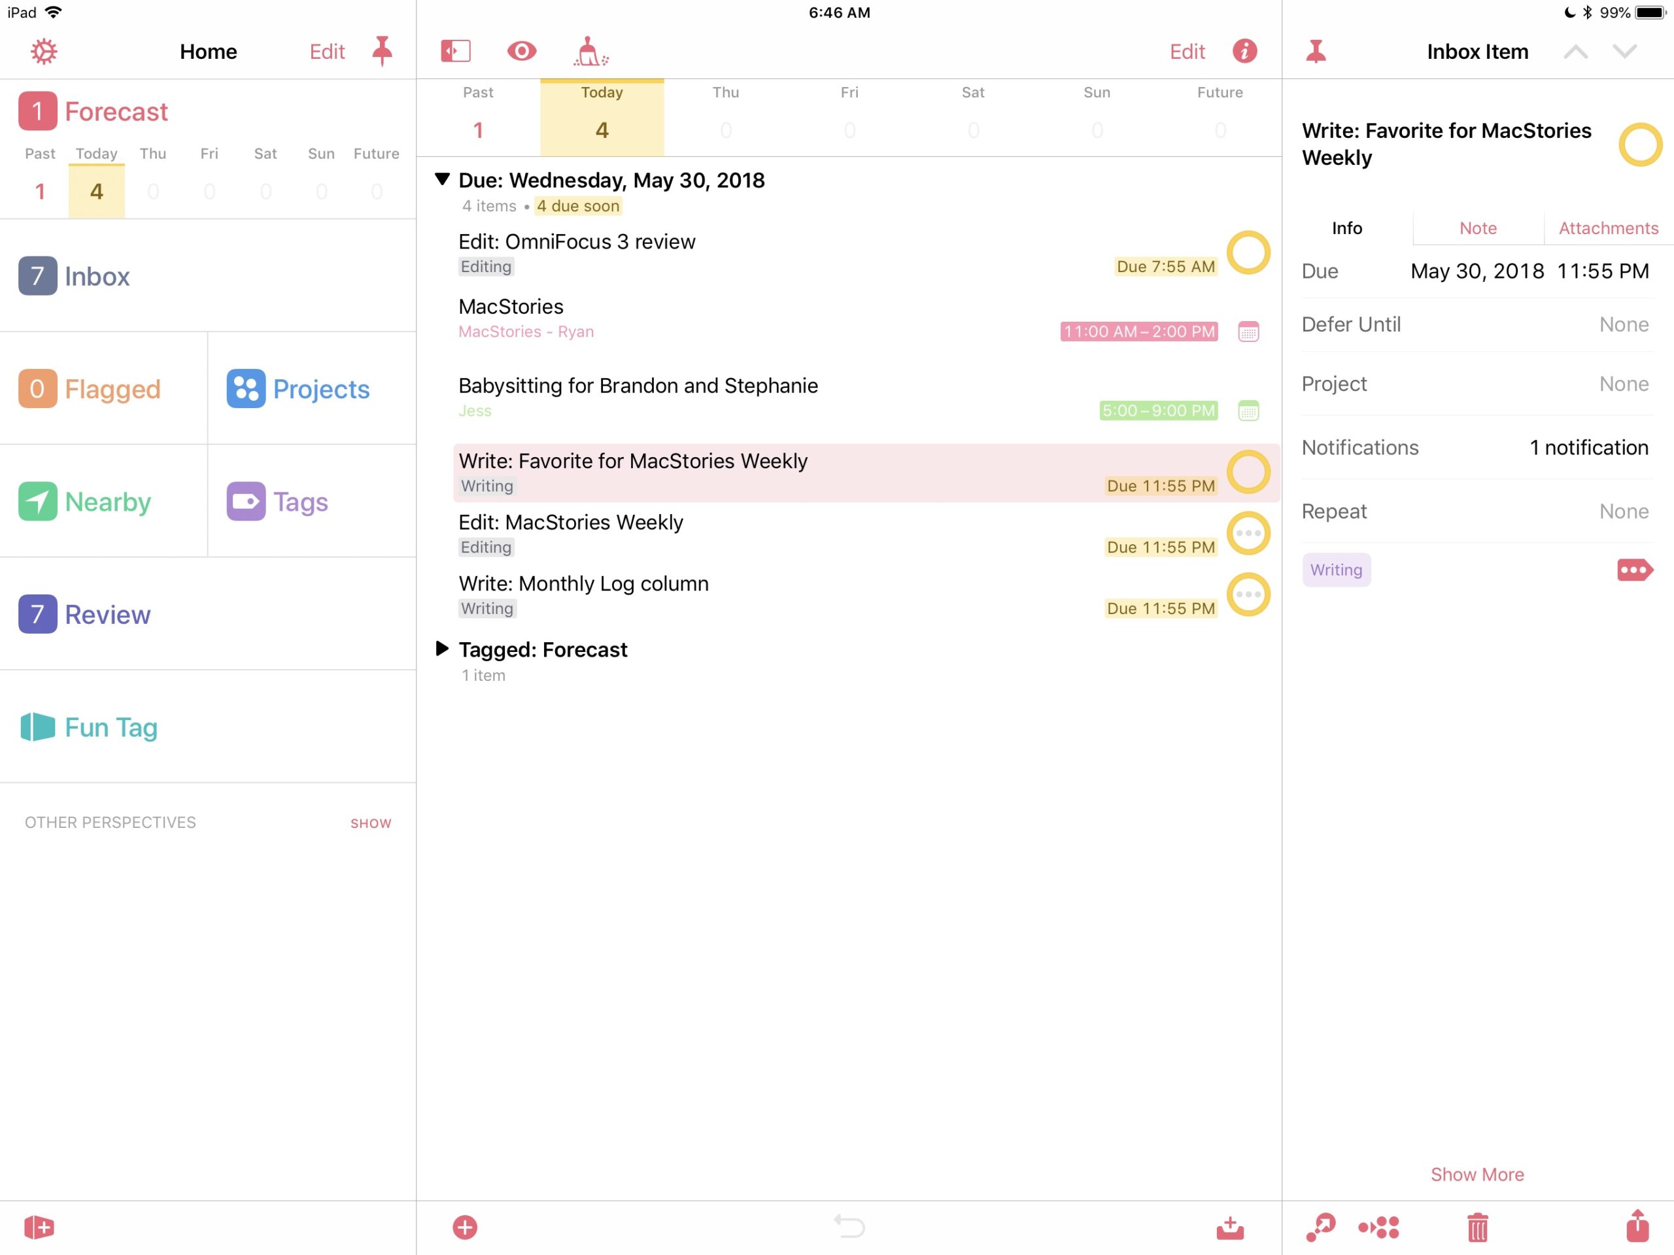The width and height of the screenshot is (1674, 1255).
Task: Collapse the Due: Wednesday, May 30 section
Action: point(443,179)
